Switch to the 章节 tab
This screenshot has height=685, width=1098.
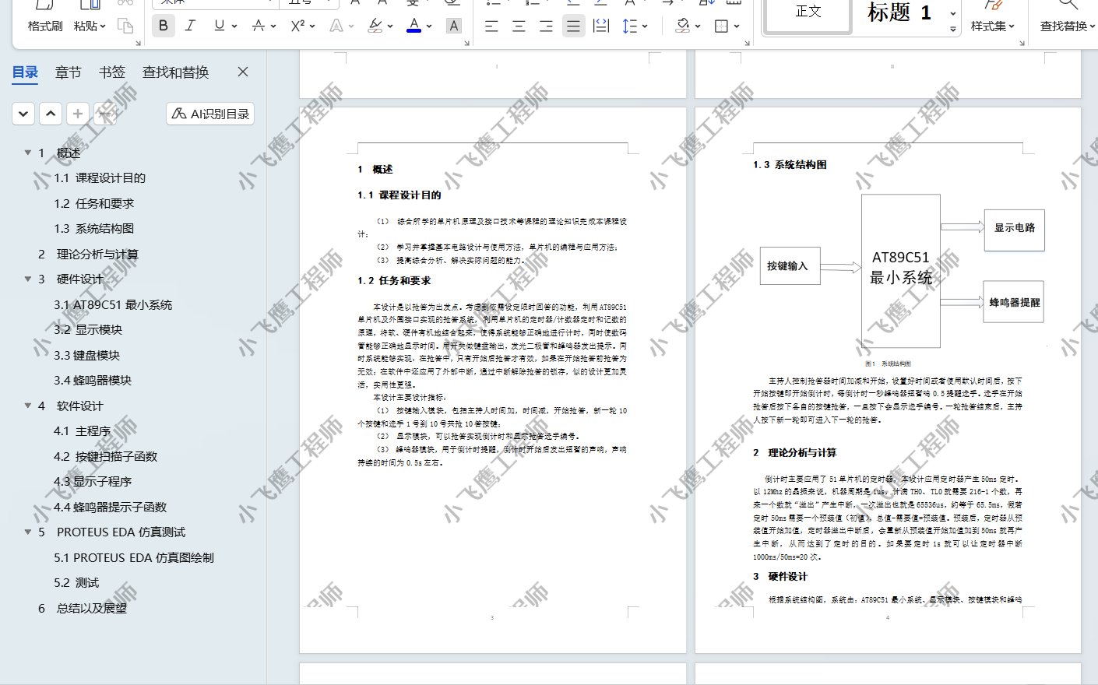[x=69, y=72]
